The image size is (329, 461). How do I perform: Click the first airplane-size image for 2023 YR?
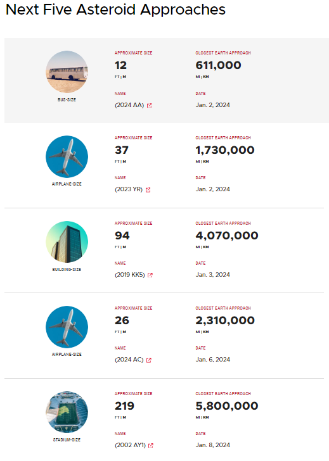pyautogui.click(x=67, y=156)
